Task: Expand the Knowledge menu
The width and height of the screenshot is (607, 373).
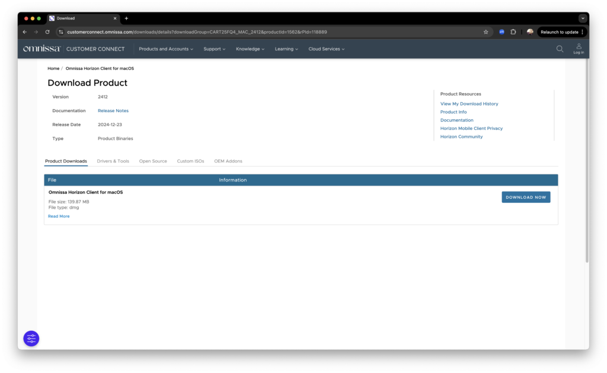Action: [x=250, y=49]
